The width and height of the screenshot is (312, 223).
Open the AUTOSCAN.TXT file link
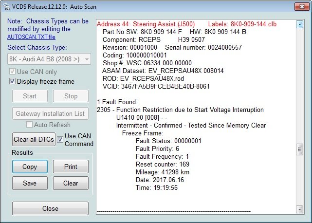pyautogui.click(x=31, y=37)
